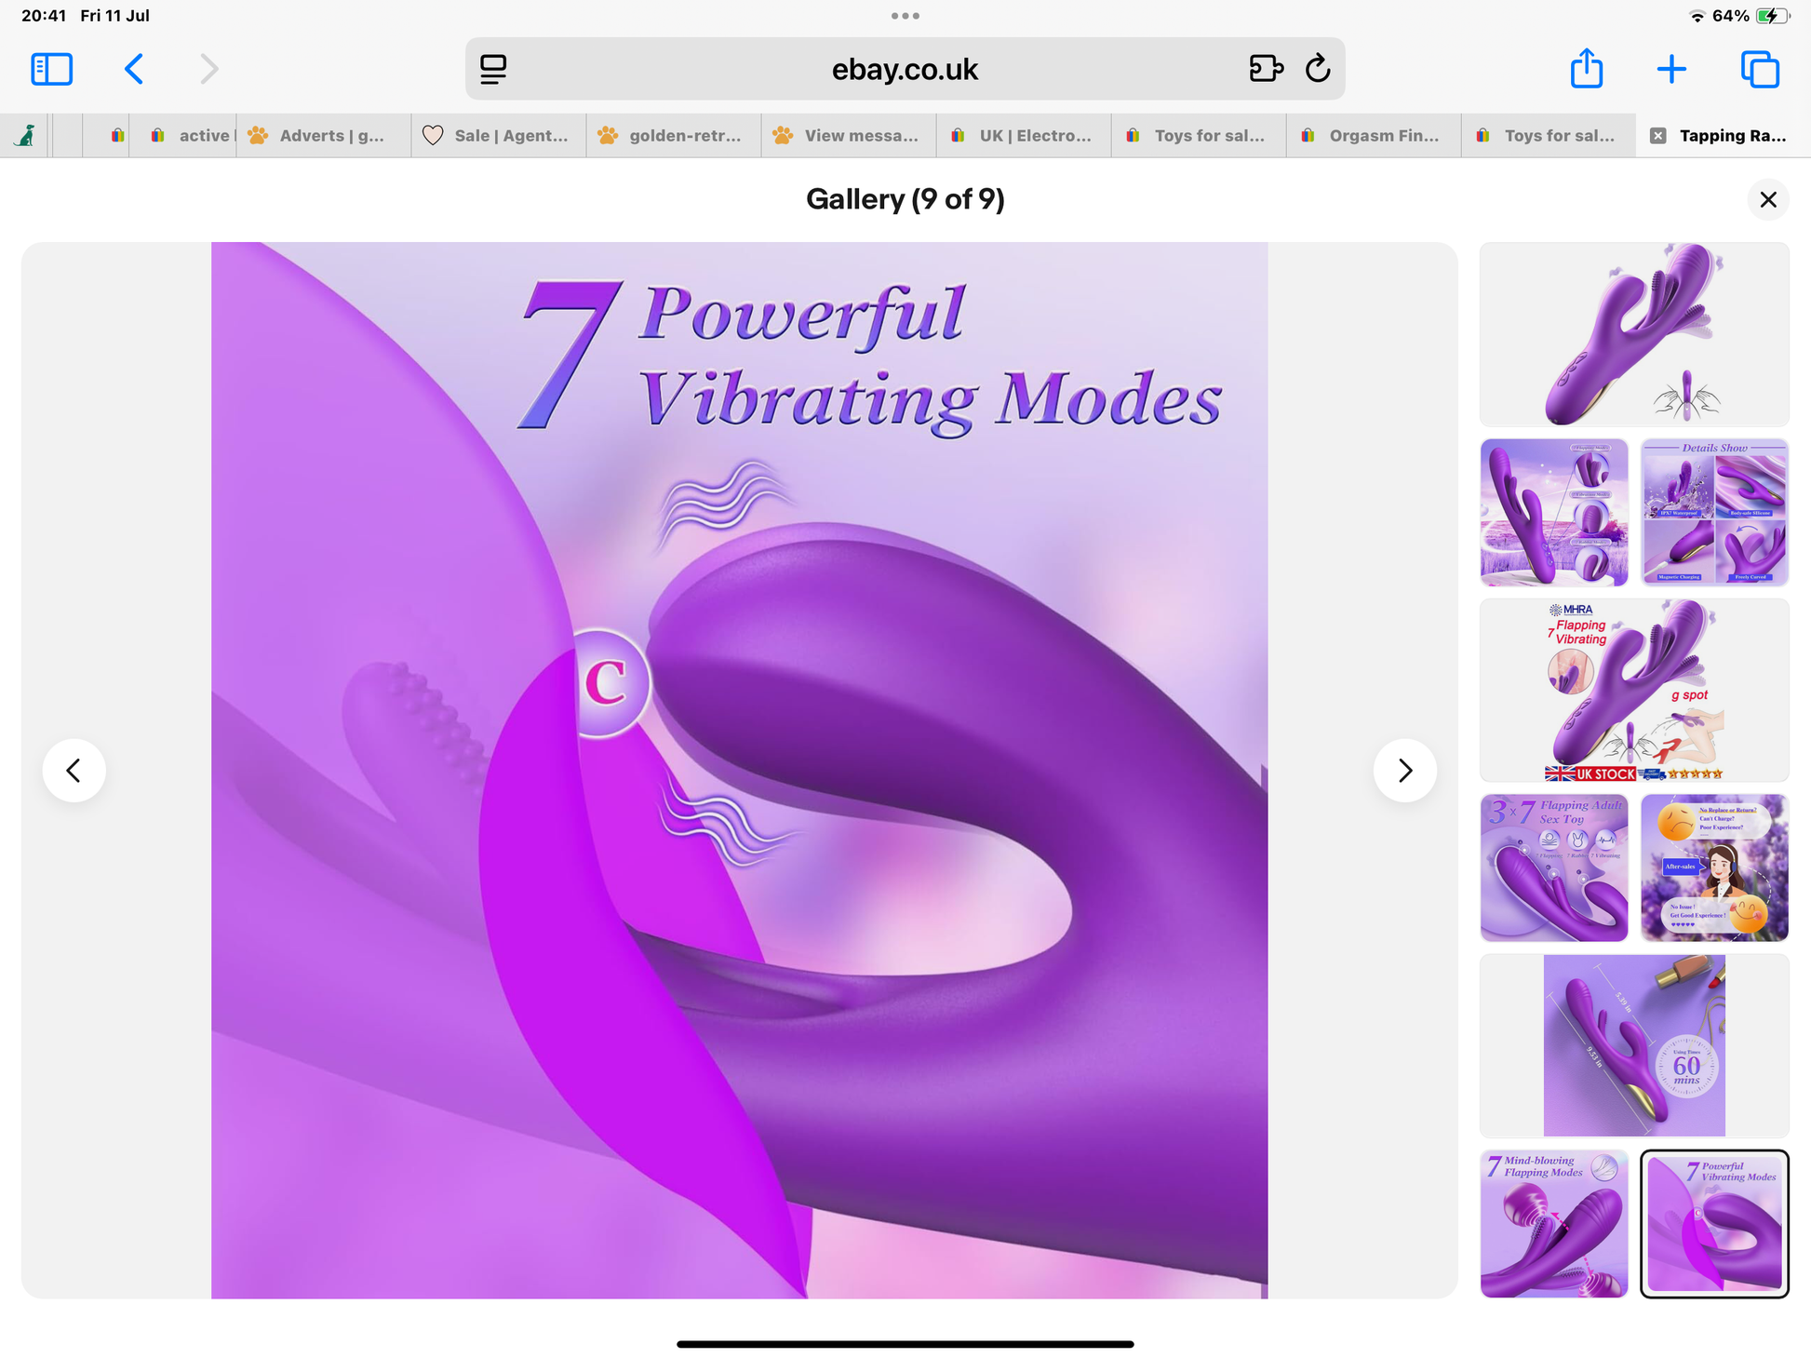Tap the extensions icon in address bar

point(1266,69)
